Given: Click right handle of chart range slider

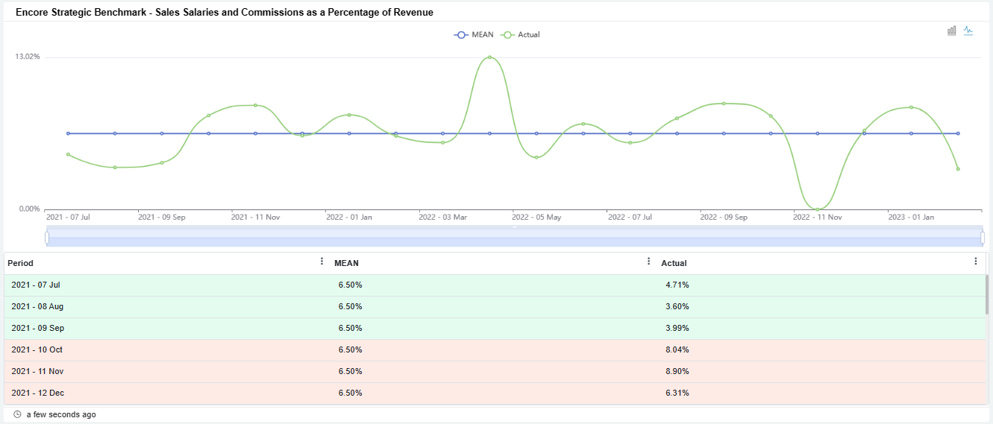Looking at the screenshot, I should coord(983,238).
